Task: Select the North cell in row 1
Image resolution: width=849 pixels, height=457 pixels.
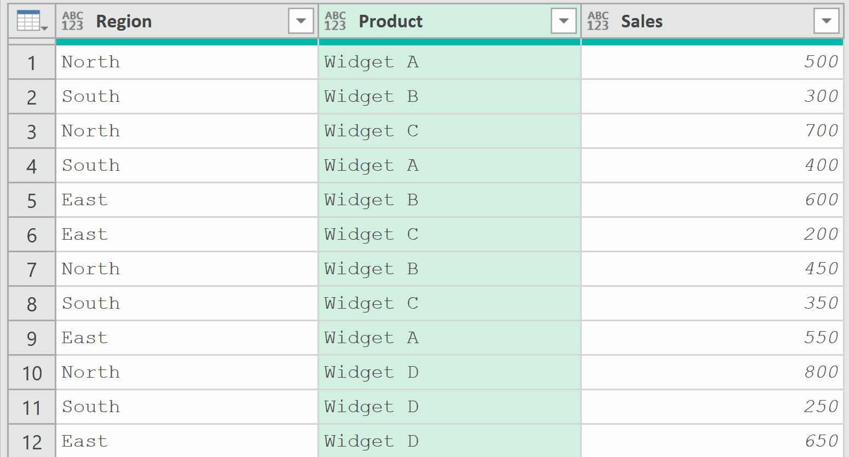Action: coord(90,62)
